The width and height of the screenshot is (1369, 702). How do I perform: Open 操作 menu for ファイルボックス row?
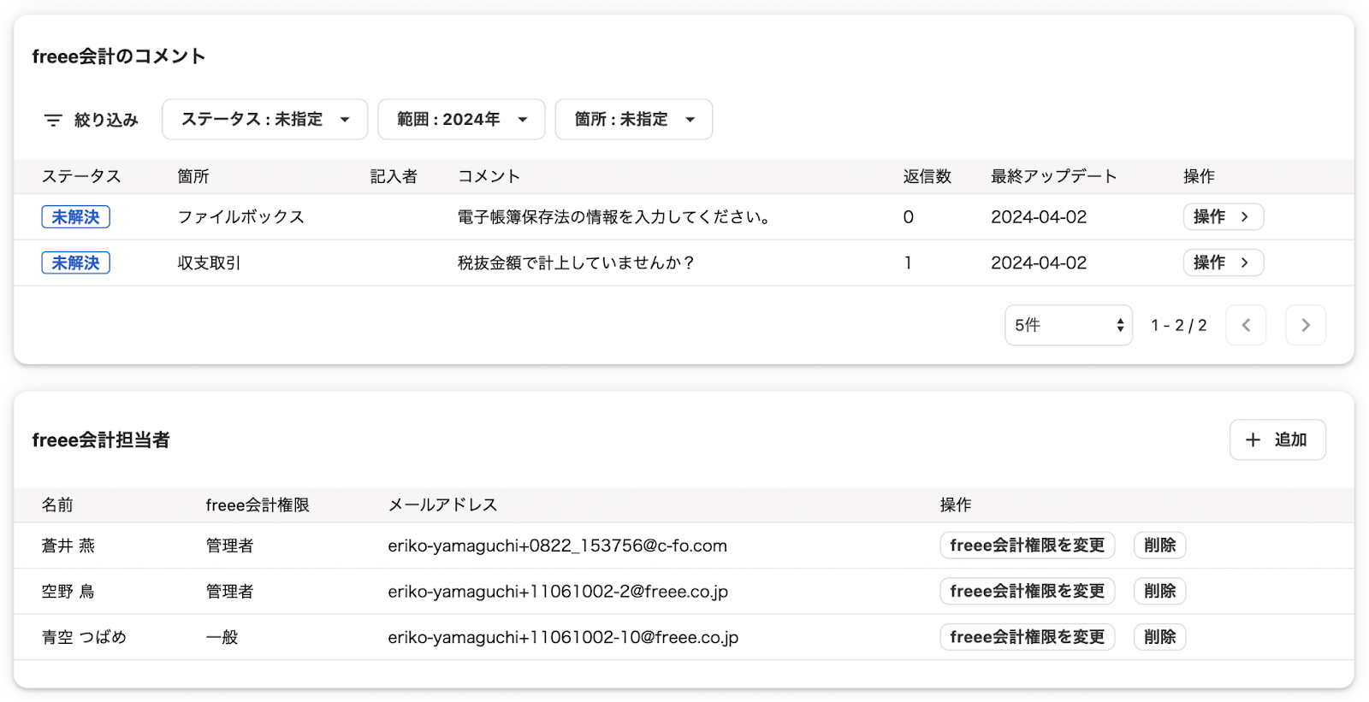point(1223,217)
